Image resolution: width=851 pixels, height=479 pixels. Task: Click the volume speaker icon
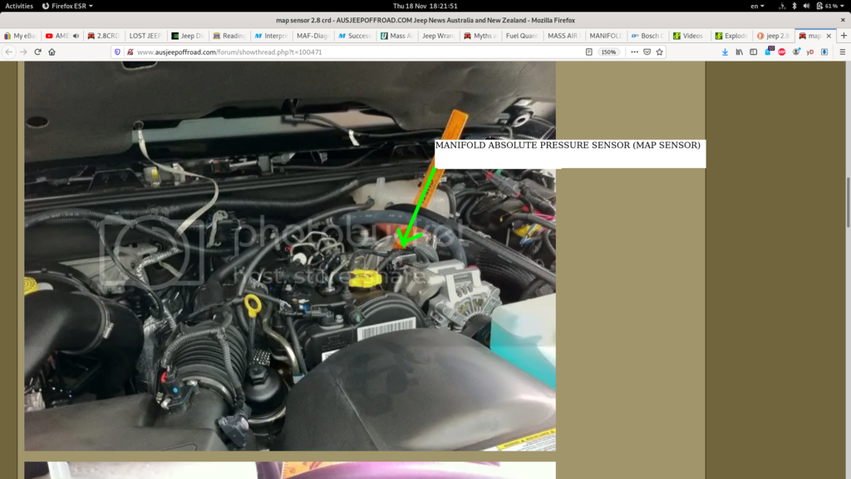click(x=806, y=6)
